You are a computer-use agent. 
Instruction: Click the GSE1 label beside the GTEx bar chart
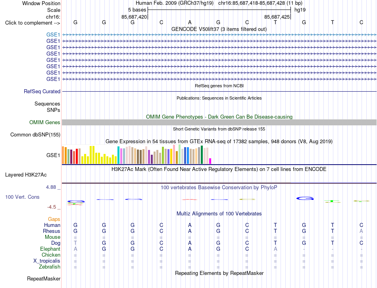[x=53, y=155]
